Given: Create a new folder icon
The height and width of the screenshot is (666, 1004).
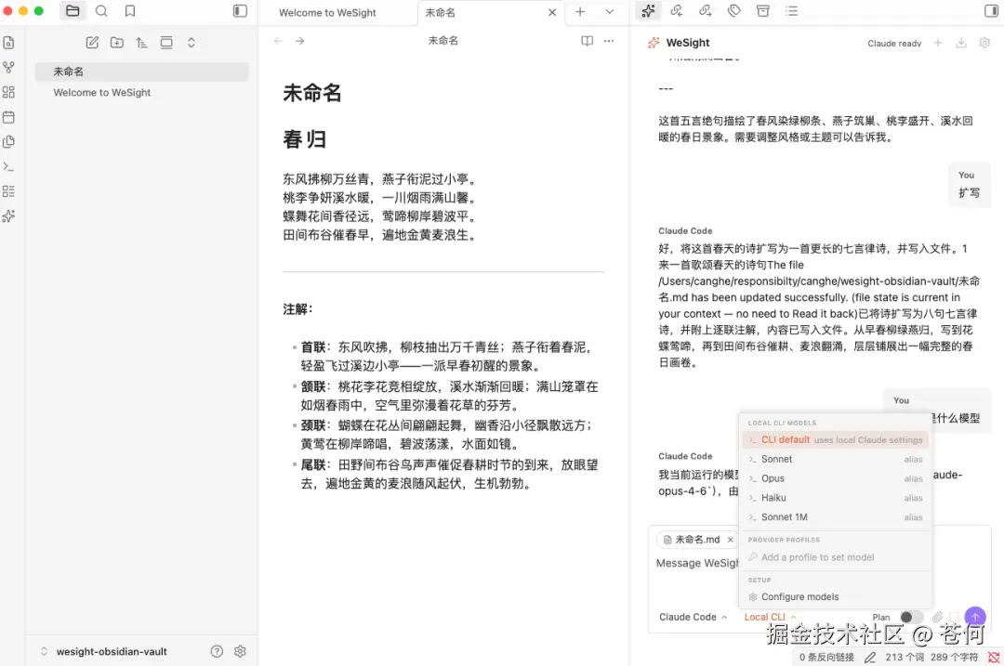Looking at the screenshot, I should (x=116, y=43).
